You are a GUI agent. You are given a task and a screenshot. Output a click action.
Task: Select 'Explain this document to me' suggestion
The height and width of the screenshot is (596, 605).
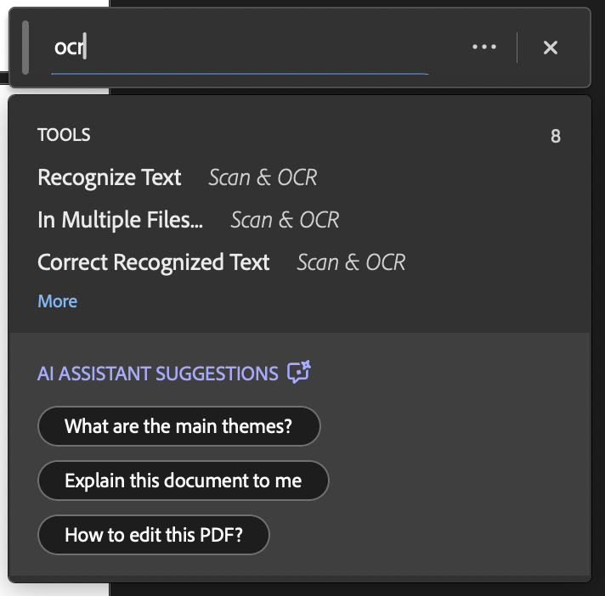tap(184, 481)
